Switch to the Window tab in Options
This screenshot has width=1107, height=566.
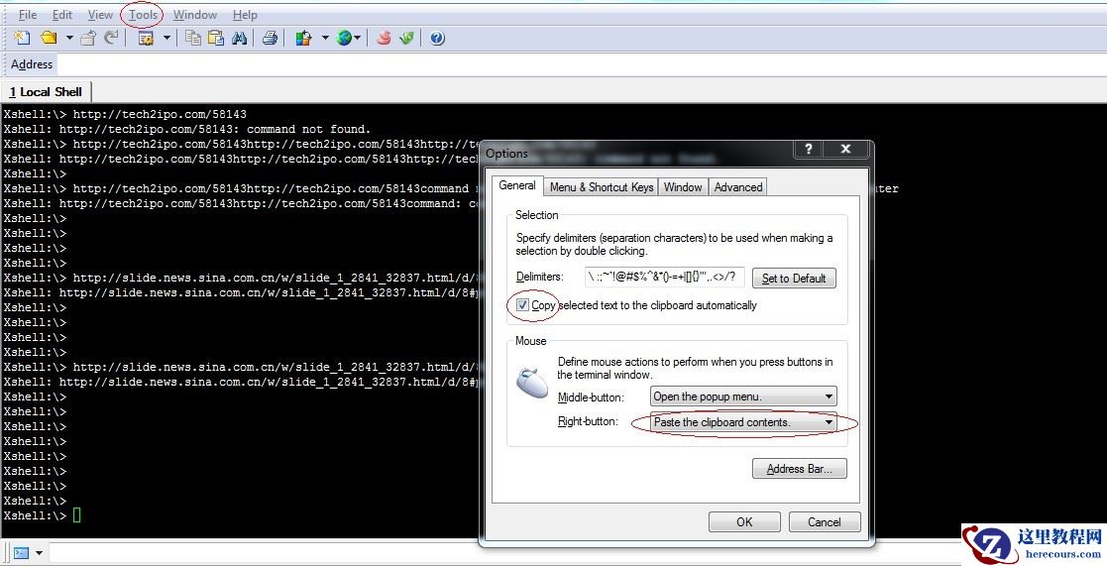[x=683, y=187]
